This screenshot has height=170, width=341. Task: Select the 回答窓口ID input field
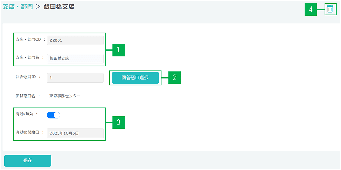coord(75,78)
